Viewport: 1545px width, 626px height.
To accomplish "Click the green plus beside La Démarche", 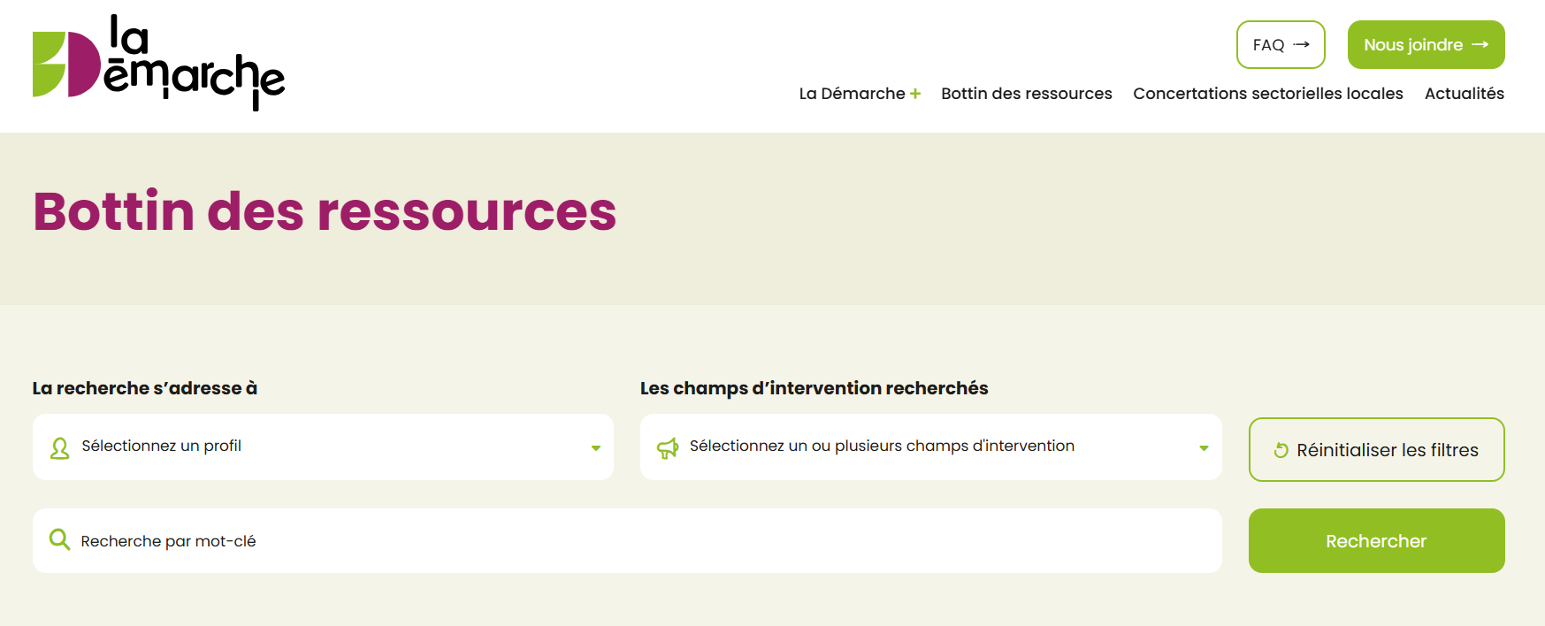I will (x=915, y=94).
